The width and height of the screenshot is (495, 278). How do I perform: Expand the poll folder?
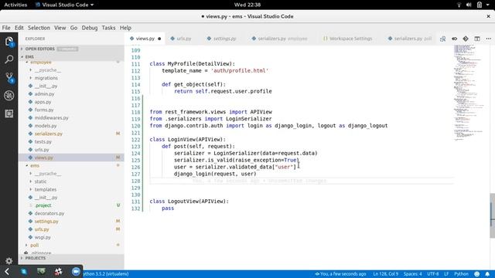coord(34,246)
